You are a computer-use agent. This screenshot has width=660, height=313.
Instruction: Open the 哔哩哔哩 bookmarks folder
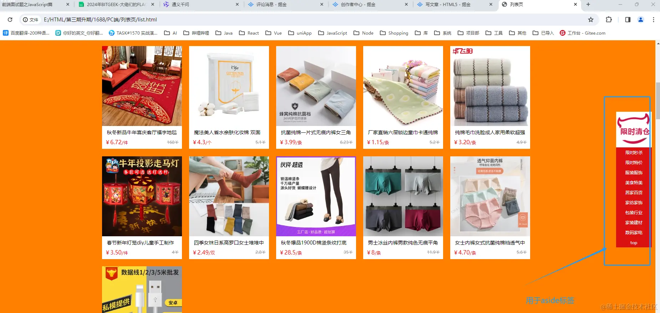[x=196, y=33]
